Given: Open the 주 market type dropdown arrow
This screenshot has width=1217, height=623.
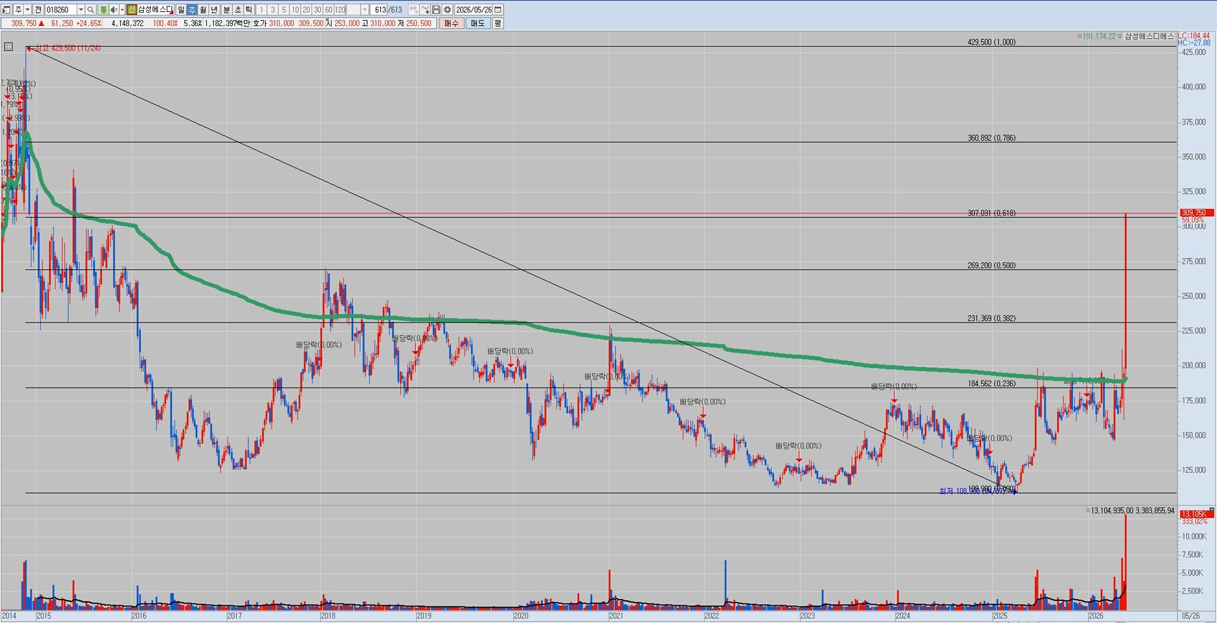Looking at the screenshot, I should click(27, 9).
